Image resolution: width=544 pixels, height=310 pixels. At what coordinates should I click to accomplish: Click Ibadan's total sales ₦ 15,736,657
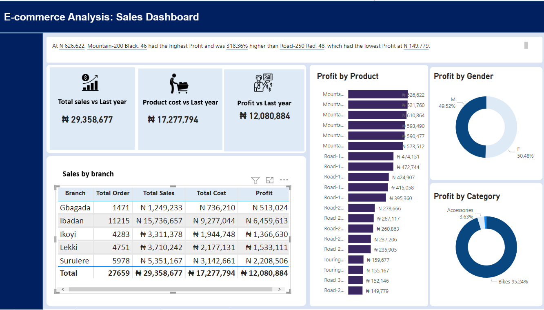(159, 221)
